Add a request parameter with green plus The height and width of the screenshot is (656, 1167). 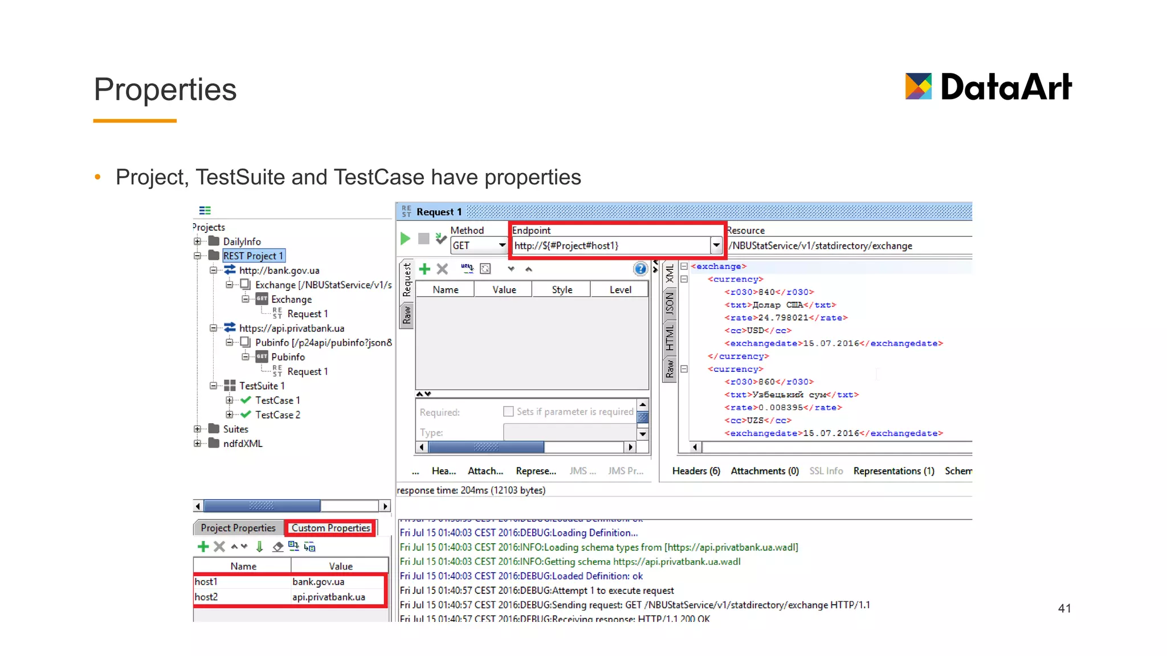tap(425, 269)
